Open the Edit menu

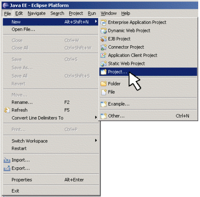19,13
